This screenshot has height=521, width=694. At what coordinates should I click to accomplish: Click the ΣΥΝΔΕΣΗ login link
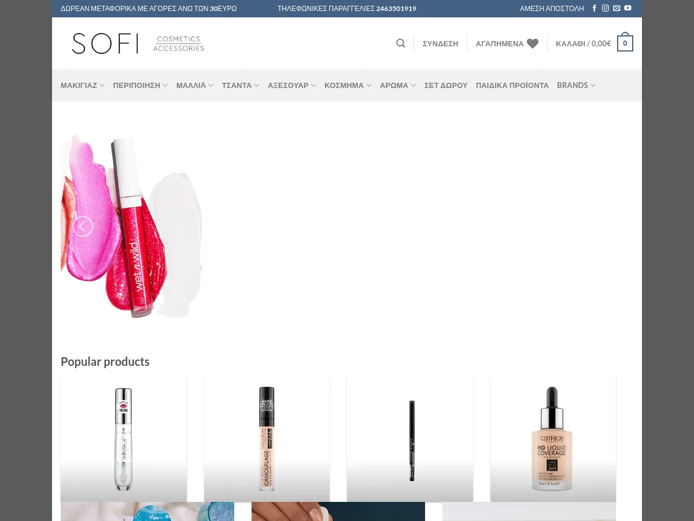click(x=440, y=43)
